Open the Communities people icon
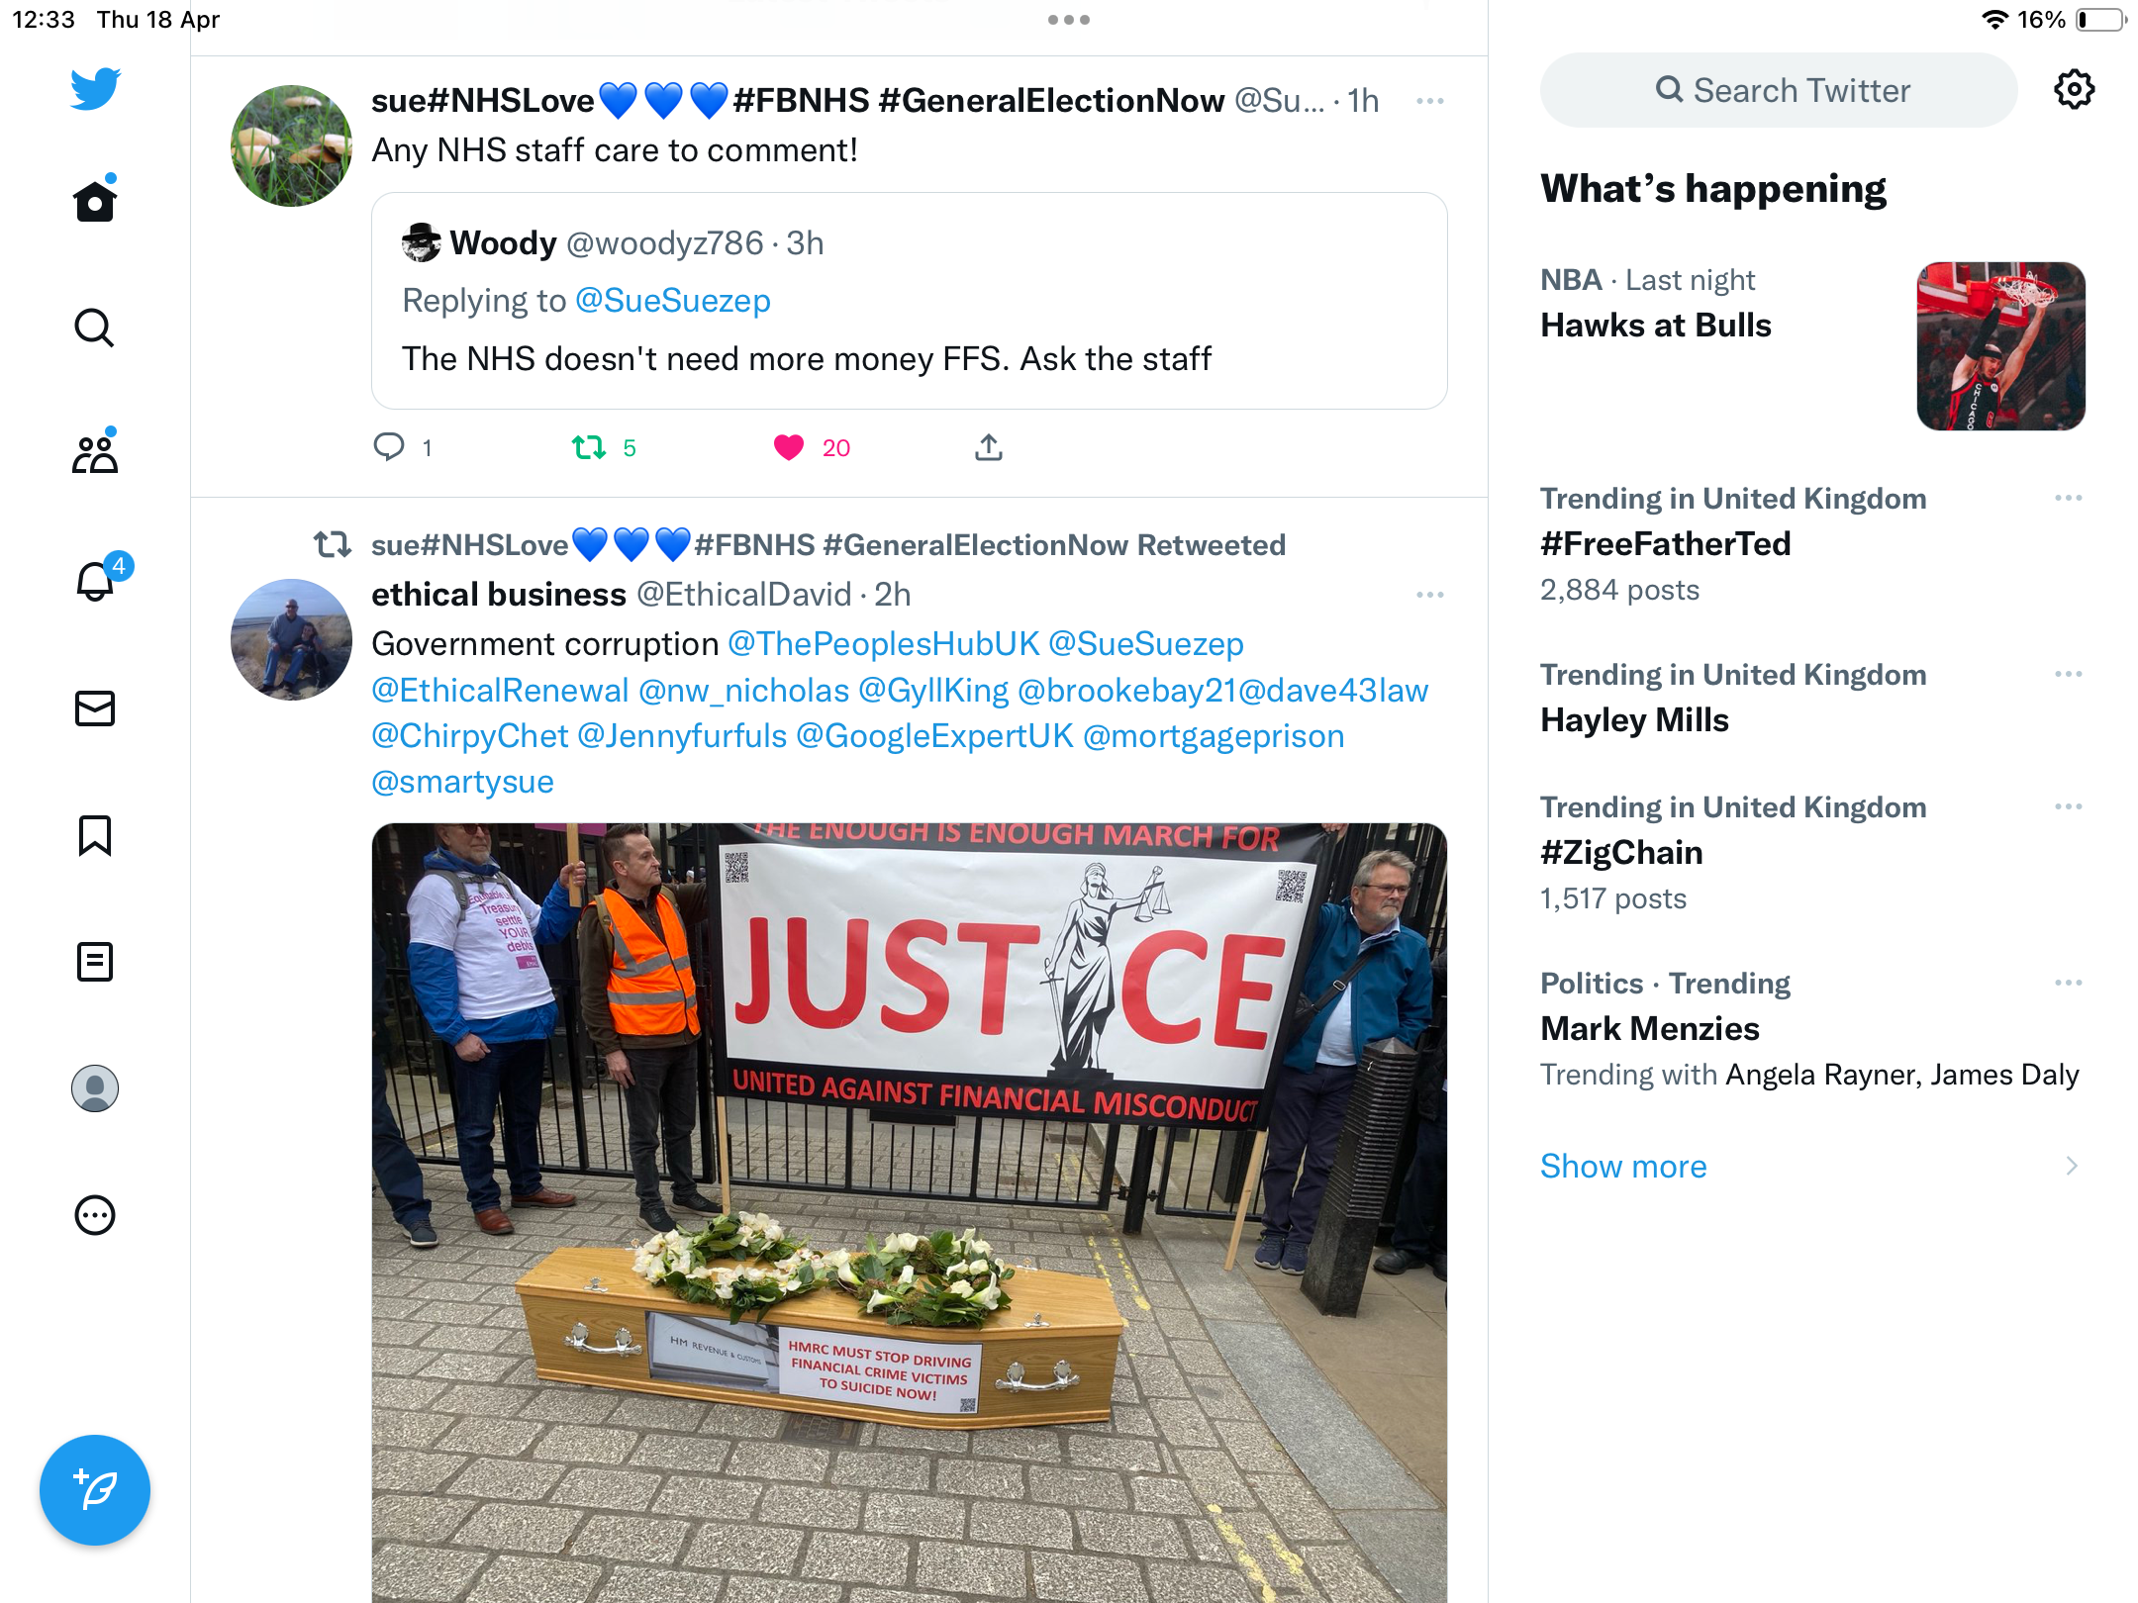Viewport: 2138px width, 1603px height. click(95, 453)
